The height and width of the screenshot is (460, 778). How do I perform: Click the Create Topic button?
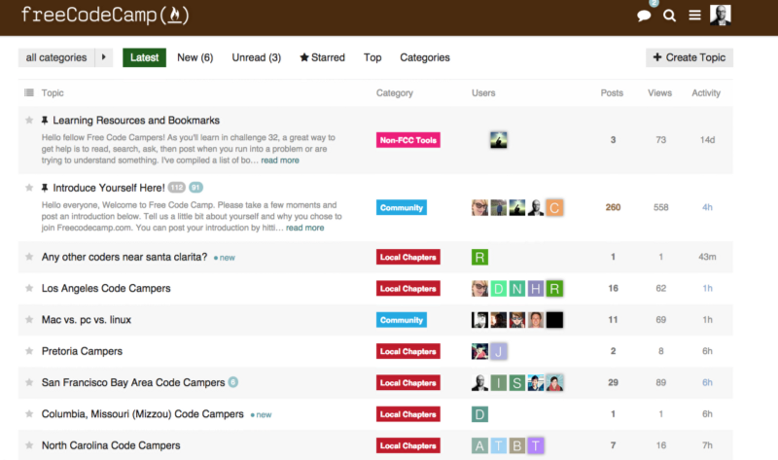690,57
